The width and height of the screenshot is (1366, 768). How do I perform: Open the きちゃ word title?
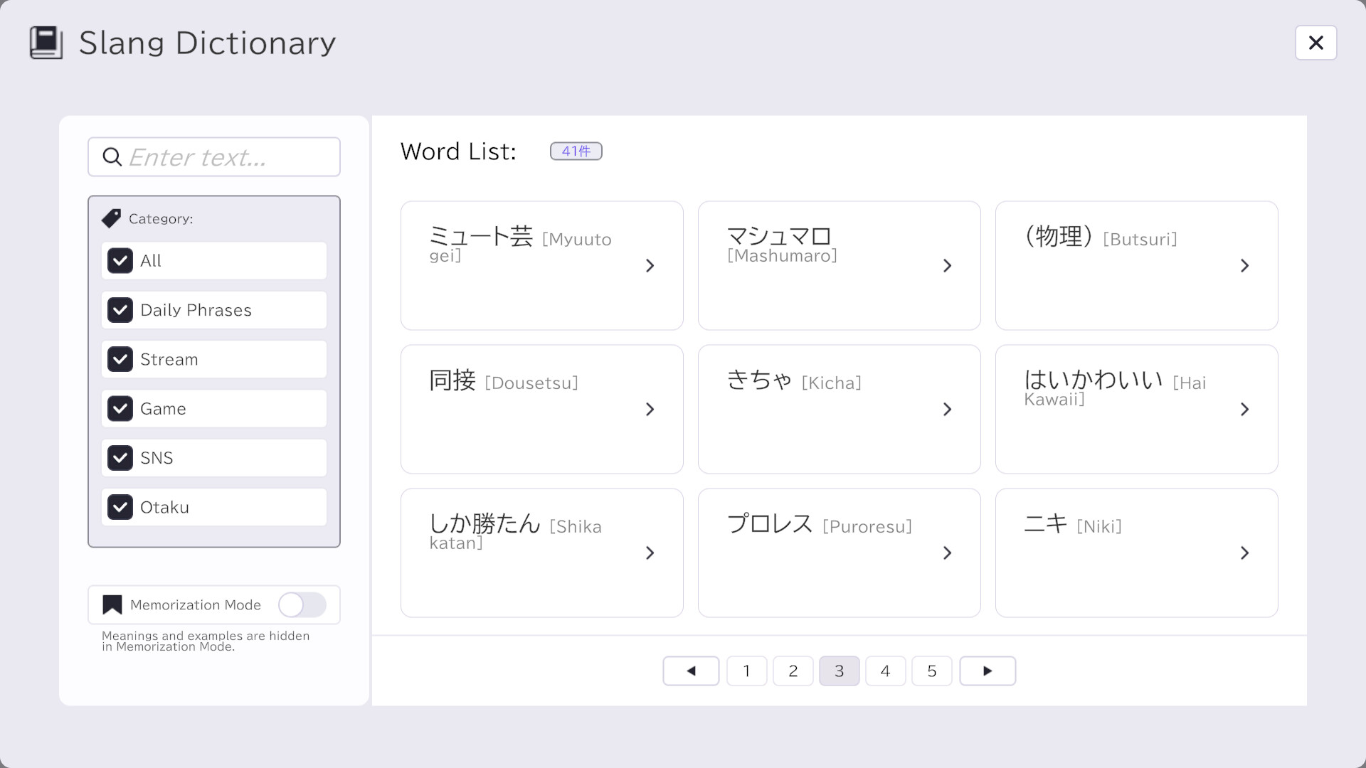pos(759,380)
